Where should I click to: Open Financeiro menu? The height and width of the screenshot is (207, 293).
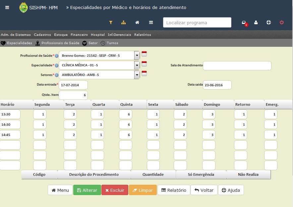[79, 34]
